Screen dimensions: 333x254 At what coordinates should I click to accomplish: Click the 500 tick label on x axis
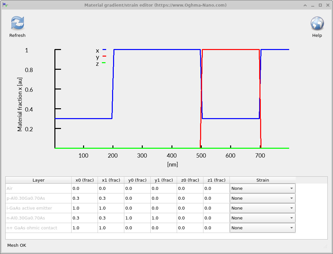click(201, 156)
